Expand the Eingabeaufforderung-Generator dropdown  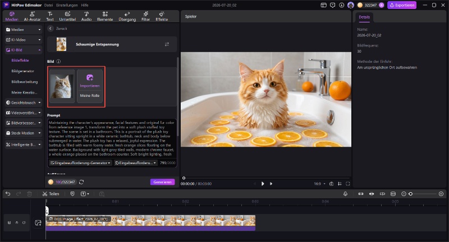point(80,163)
